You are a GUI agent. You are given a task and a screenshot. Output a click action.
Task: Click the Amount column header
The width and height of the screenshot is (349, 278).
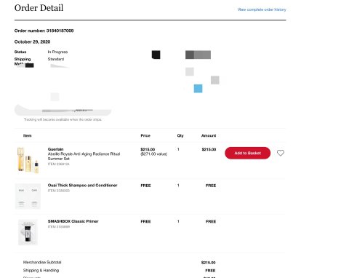pyautogui.click(x=209, y=135)
